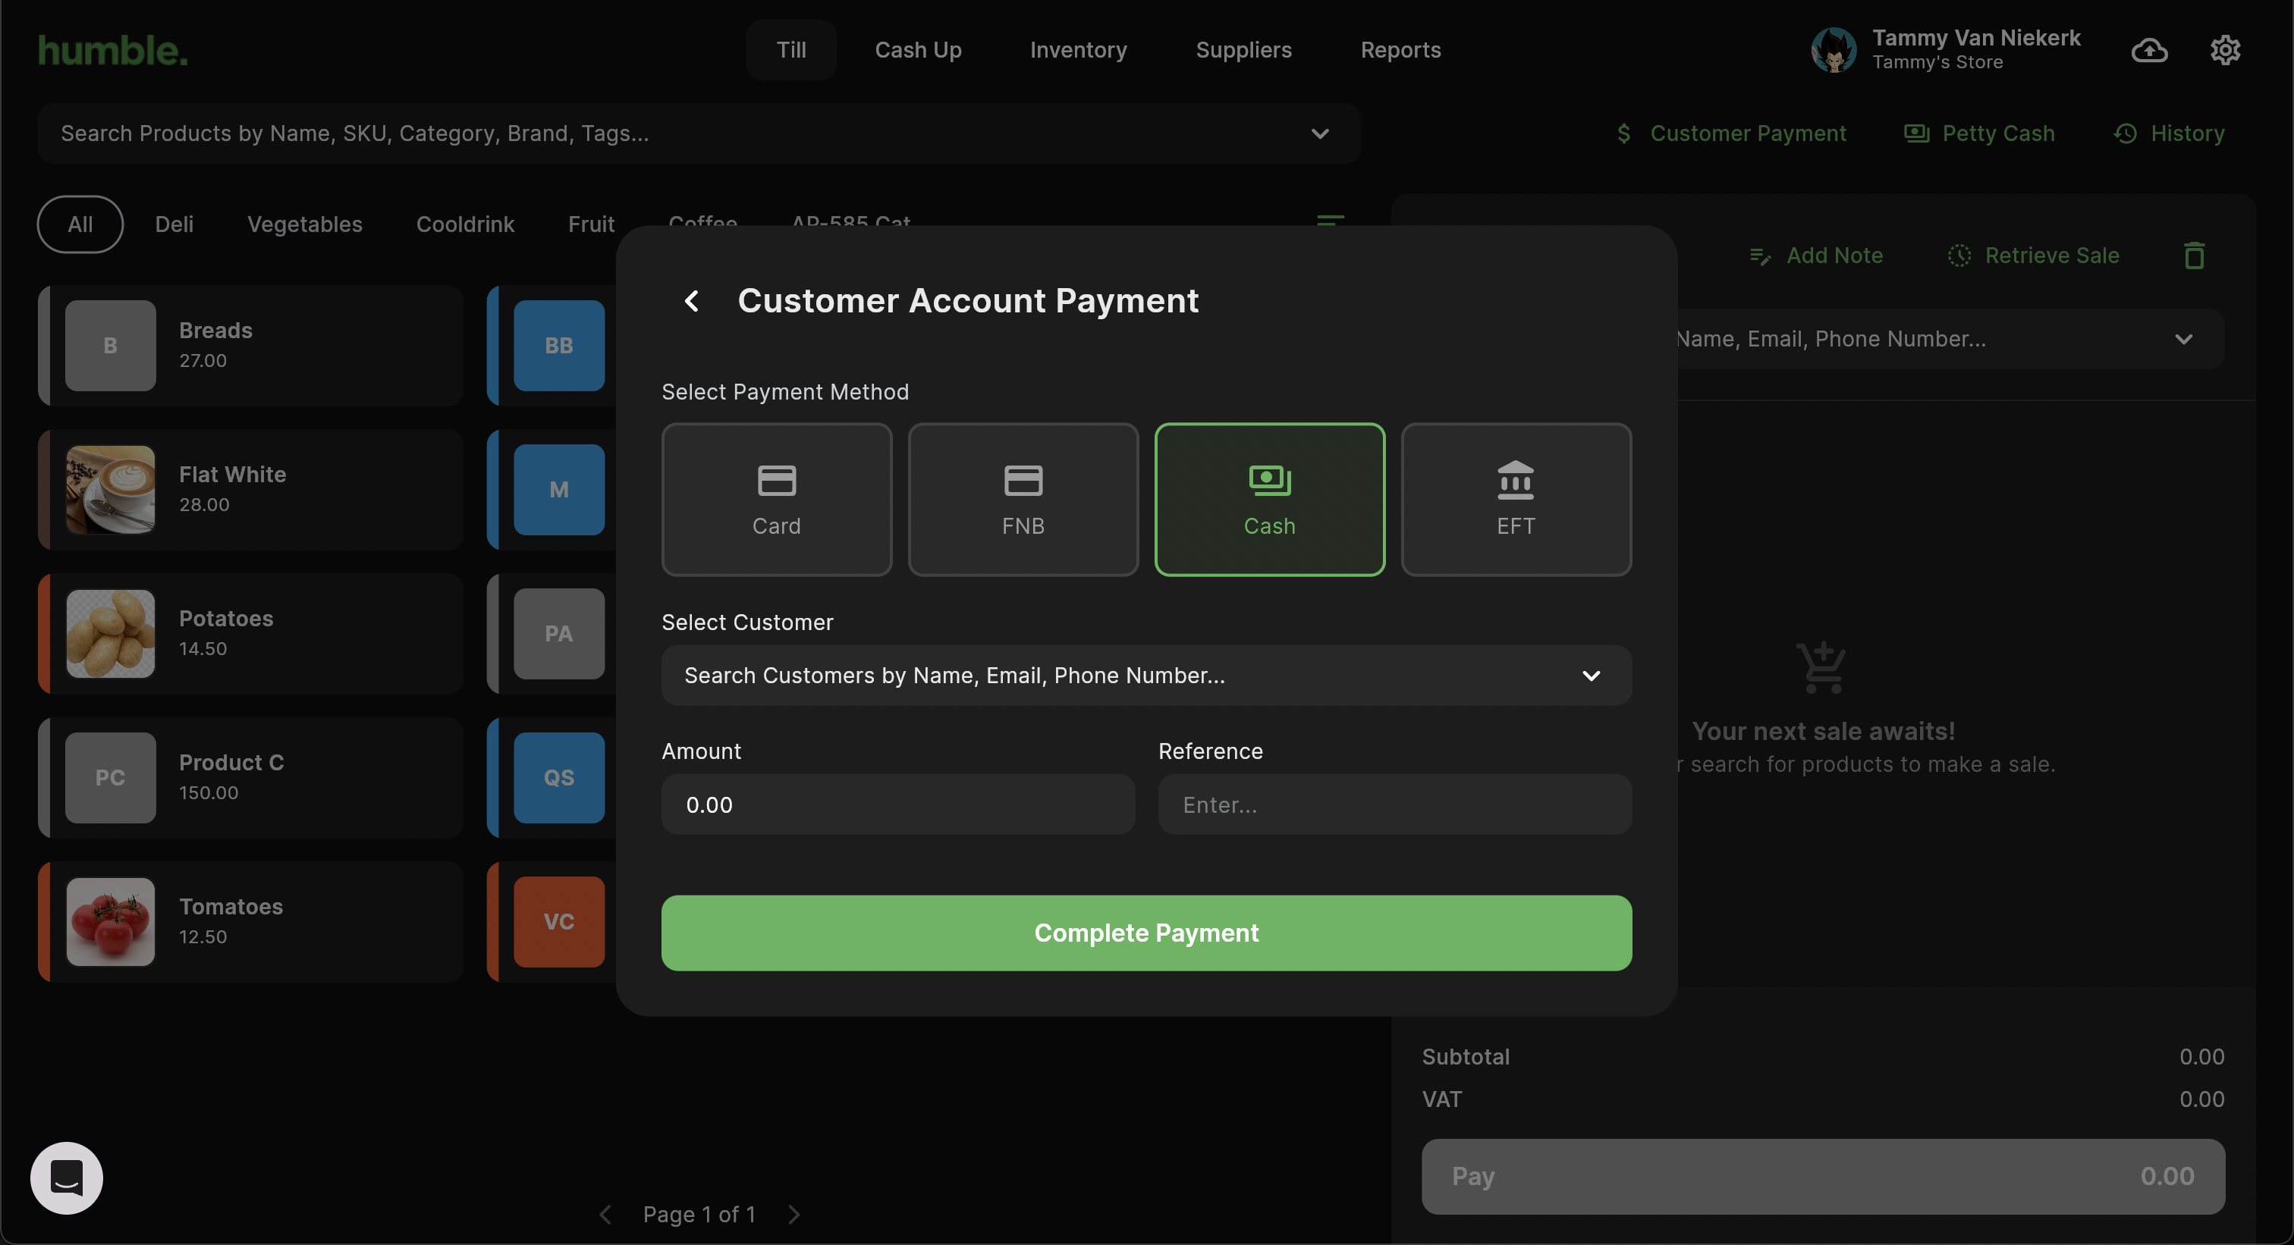The width and height of the screenshot is (2294, 1245).
Task: Add Potatoes product to sale
Action: click(251, 634)
